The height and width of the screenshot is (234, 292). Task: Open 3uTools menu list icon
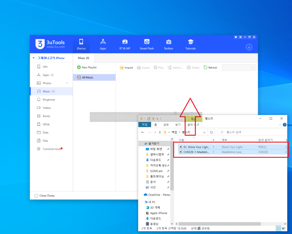click(x=240, y=37)
